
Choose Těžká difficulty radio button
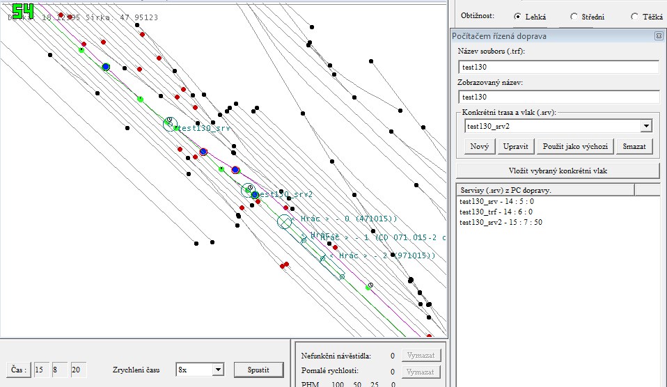(634, 16)
